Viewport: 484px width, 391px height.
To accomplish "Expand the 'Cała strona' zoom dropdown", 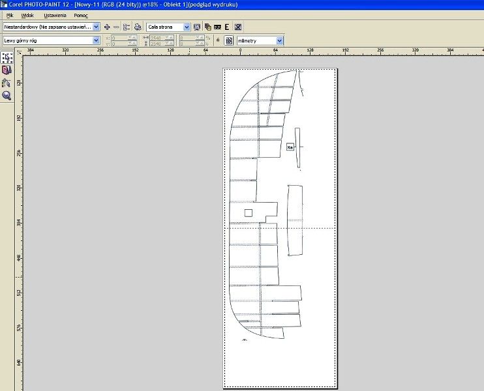I will pos(187,27).
